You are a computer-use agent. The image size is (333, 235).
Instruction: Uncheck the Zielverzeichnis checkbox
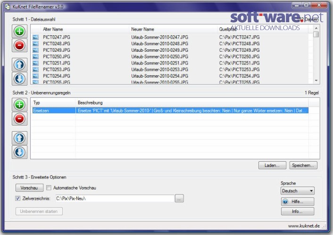click(17, 198)
